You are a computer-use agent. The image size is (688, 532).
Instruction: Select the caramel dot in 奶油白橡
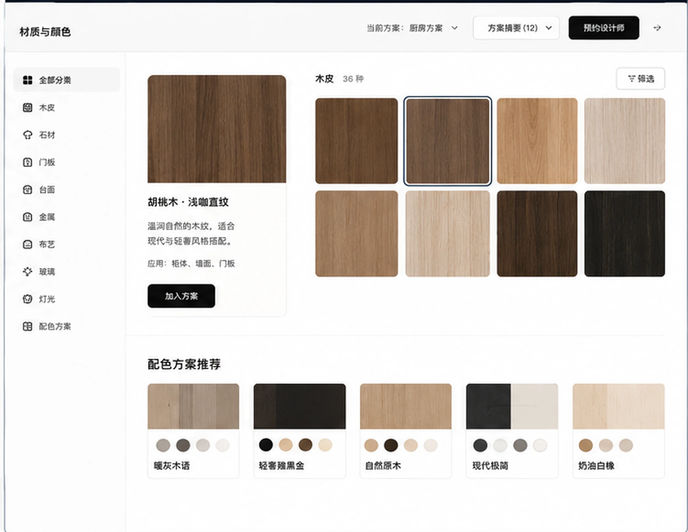[x=586, y=445]
